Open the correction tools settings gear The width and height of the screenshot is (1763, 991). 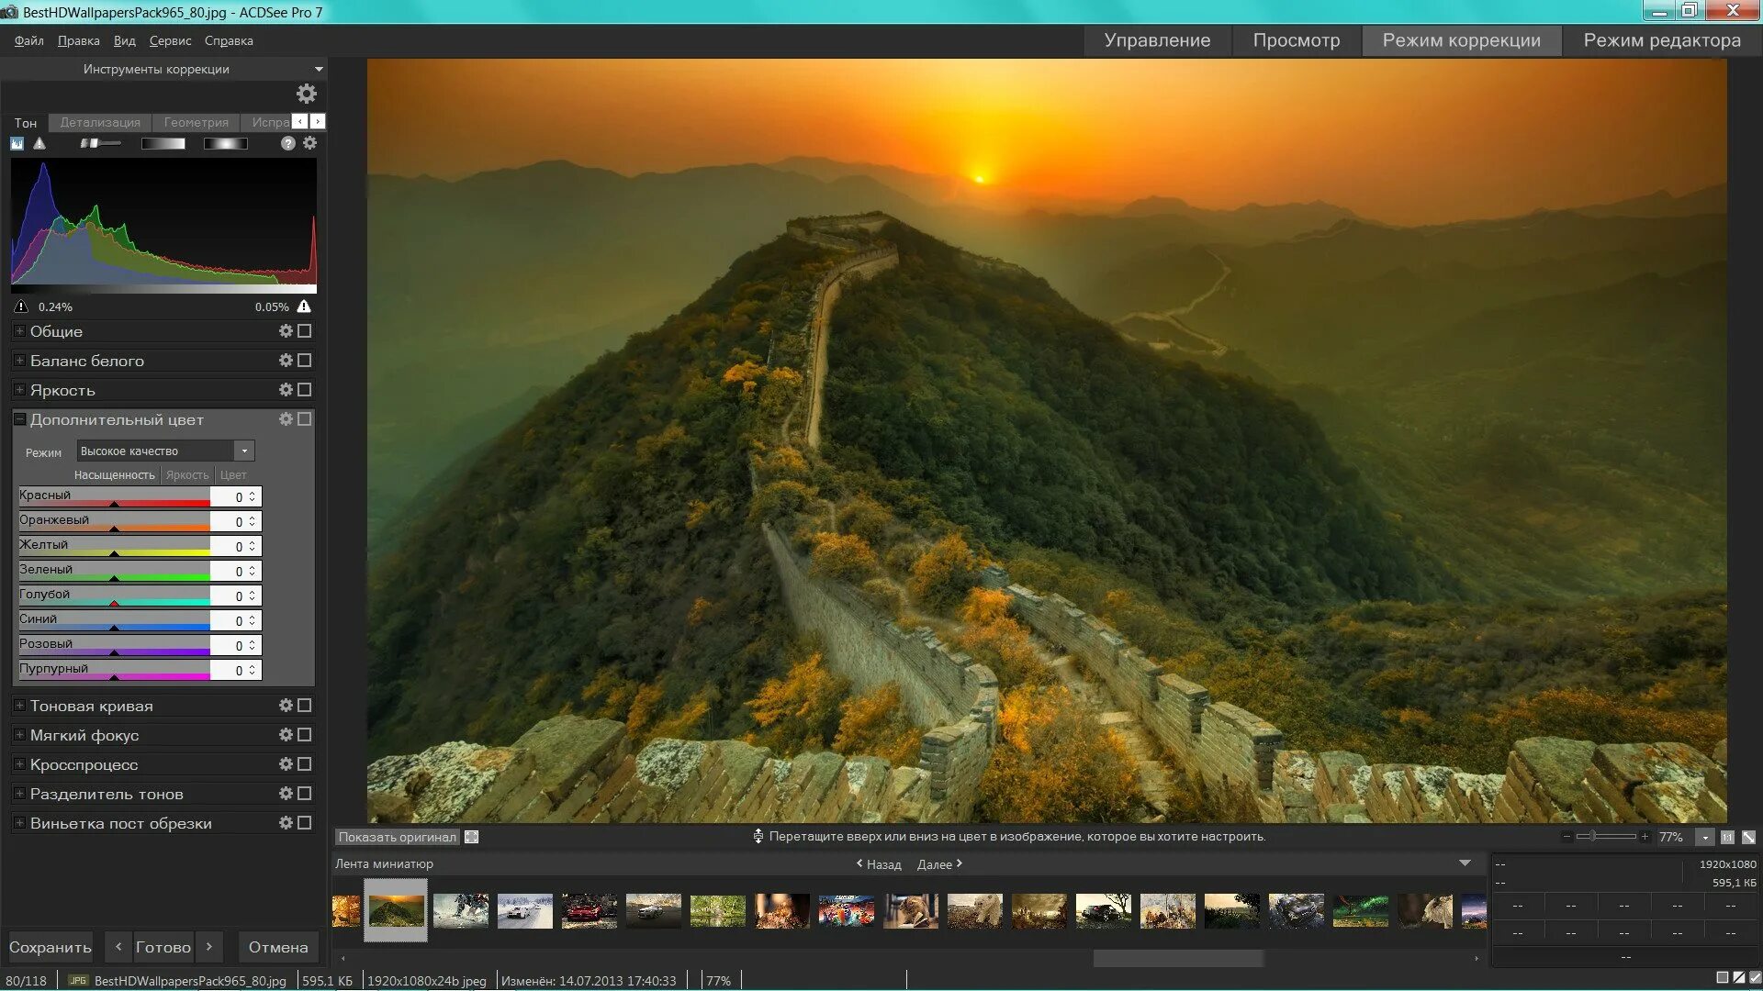pos(306,94)
